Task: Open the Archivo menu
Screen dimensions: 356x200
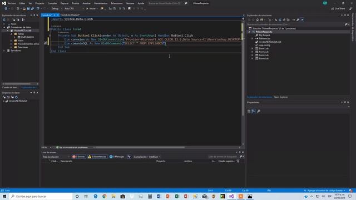Action: [12, 3]
